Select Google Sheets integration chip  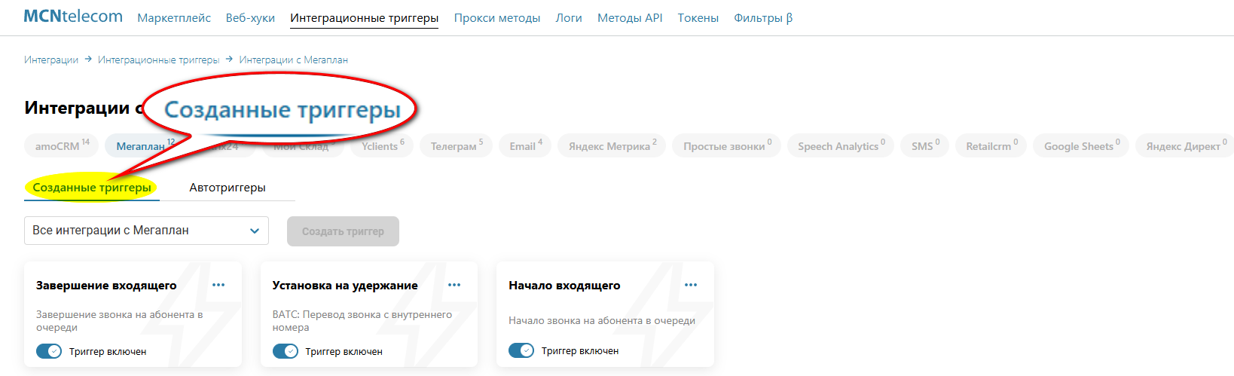tap(1081, 145)
